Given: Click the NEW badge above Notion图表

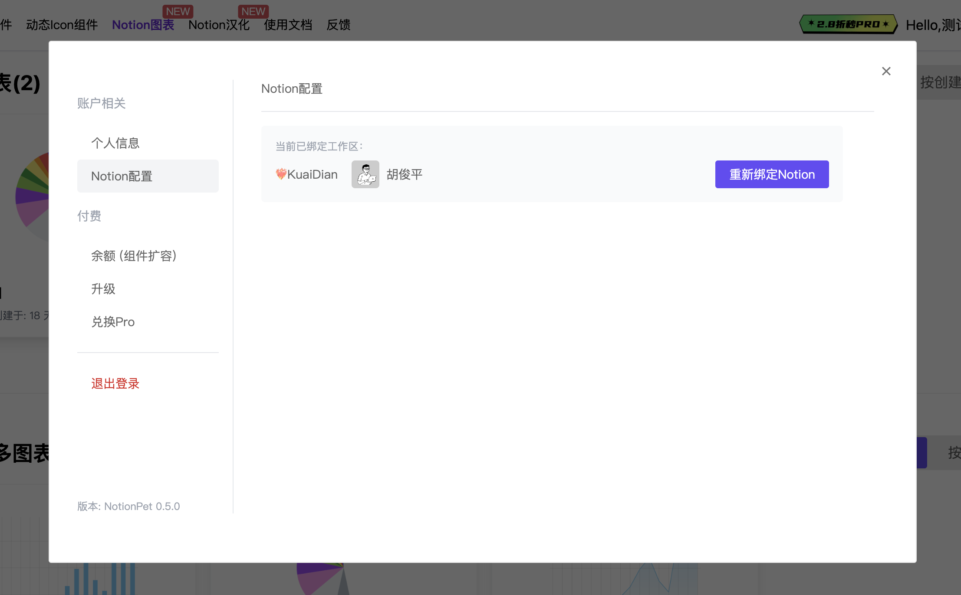Looking at the screenshot, I should (x=178, y=11).
